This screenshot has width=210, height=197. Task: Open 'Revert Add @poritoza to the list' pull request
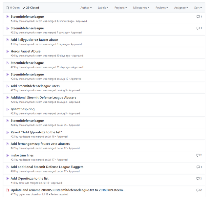tap(36, 132)
